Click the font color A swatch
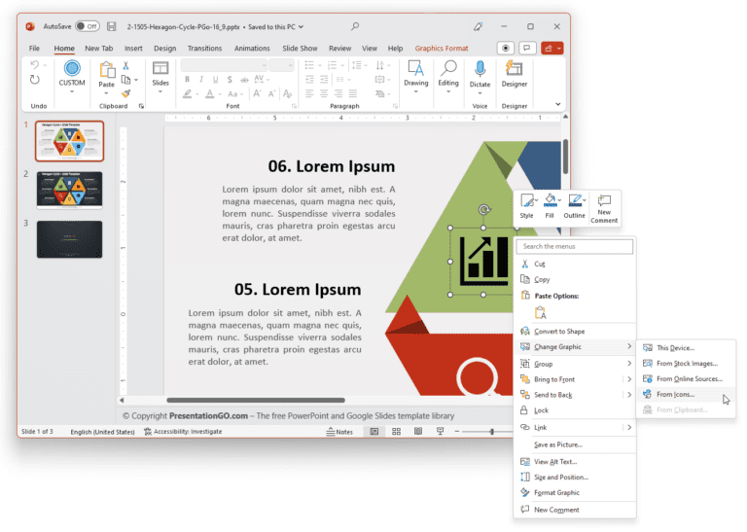This screenshot has height=532, width=747. (x=210, y=93)
